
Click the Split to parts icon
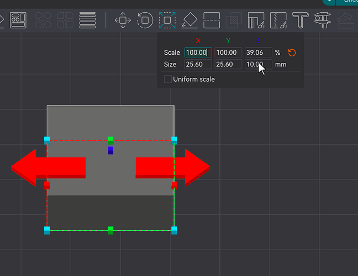click(x=65, y=20)
